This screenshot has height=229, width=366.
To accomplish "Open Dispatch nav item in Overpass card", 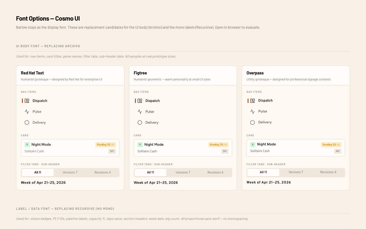I will pos(296,100).
